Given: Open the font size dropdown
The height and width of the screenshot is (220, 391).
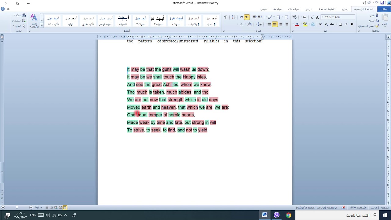Looking at the screenshot, I should (323, 17).
